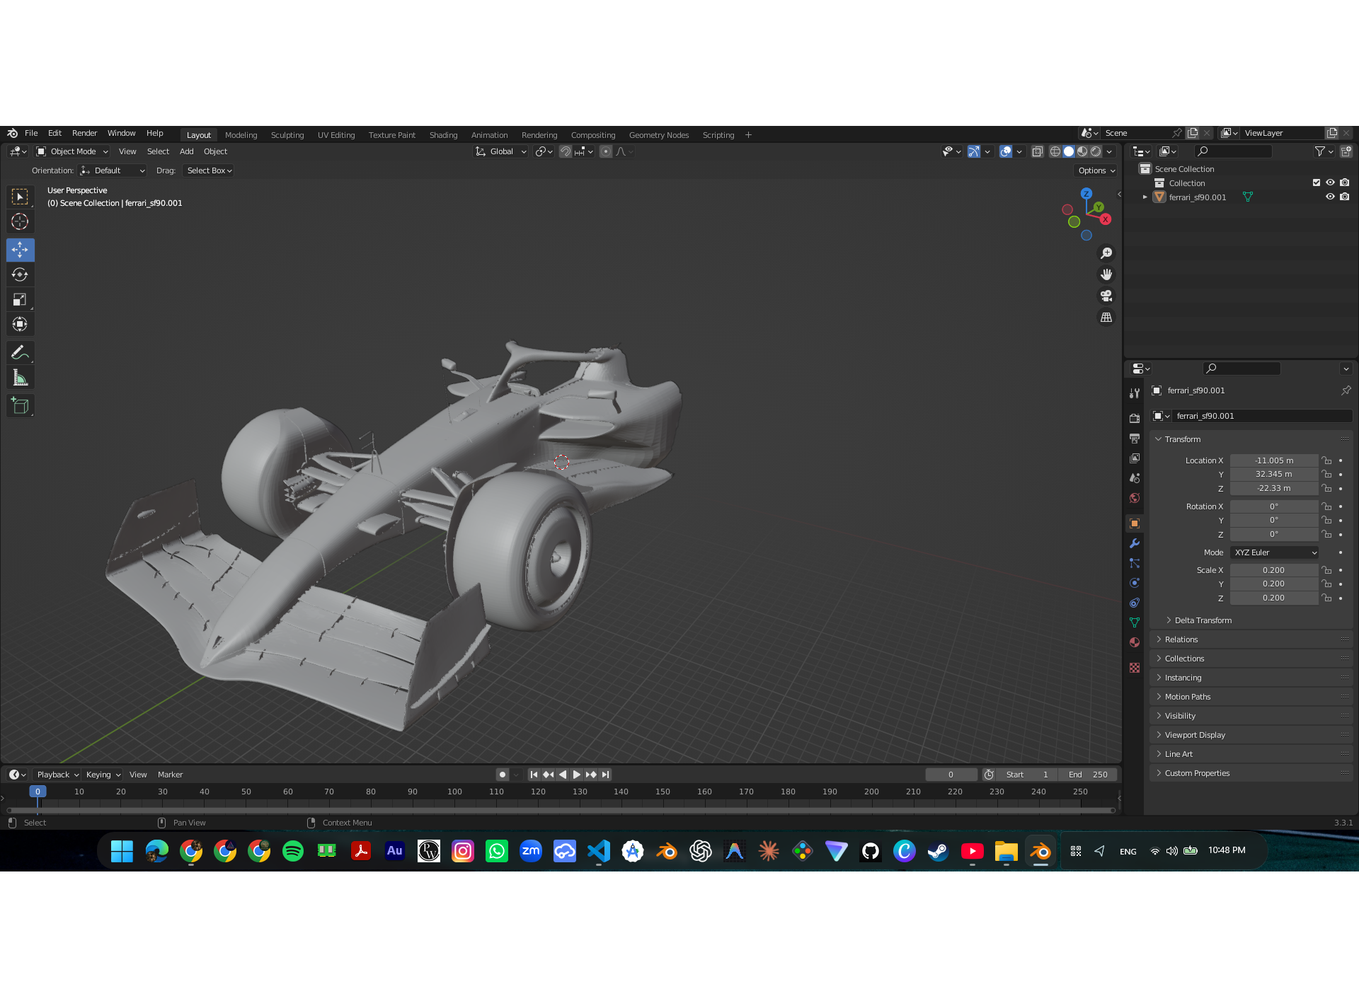
Task: Expand ferrari_sf90.001 tree item
Action: pyautogui.click(x=1145, y=197)
